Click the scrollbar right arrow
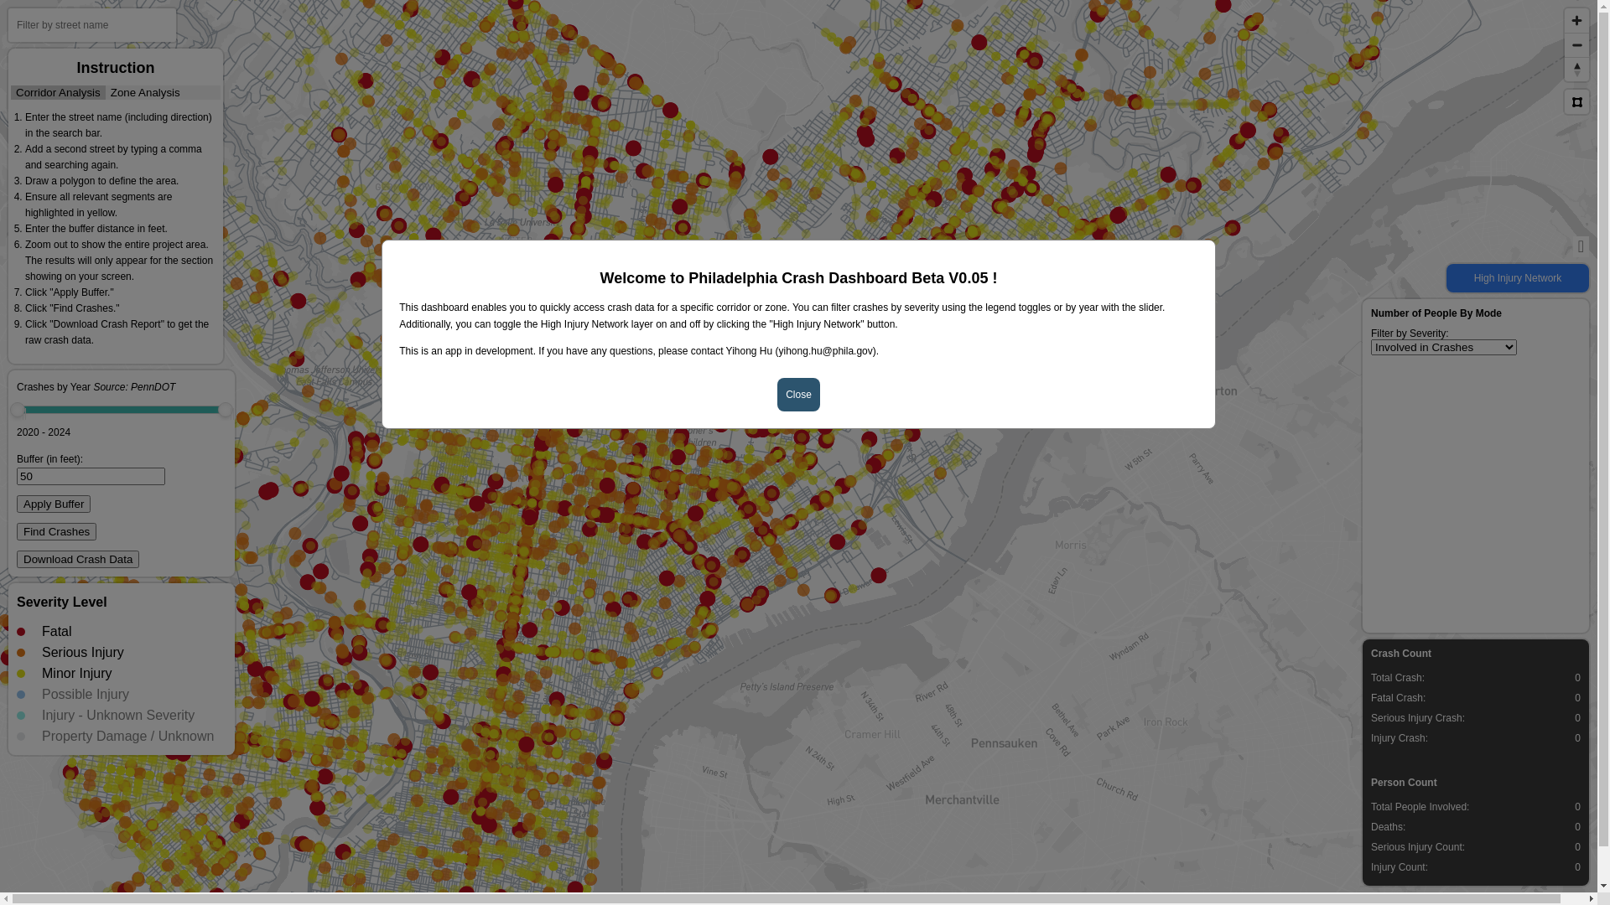1610x905 pixels. (1591, 899)
